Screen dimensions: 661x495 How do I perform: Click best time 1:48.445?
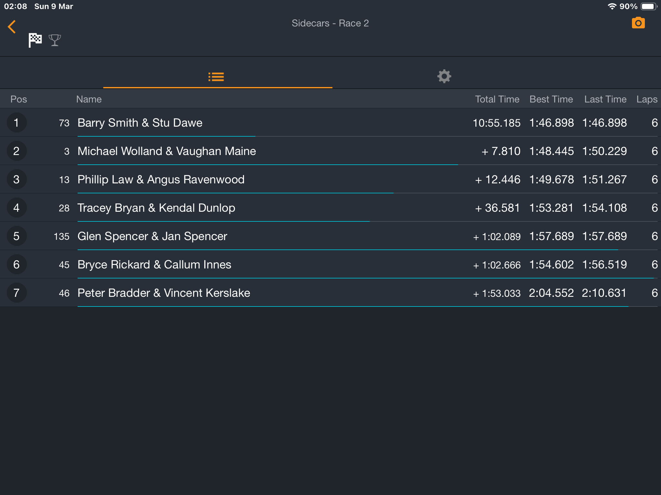coord(552,151)
